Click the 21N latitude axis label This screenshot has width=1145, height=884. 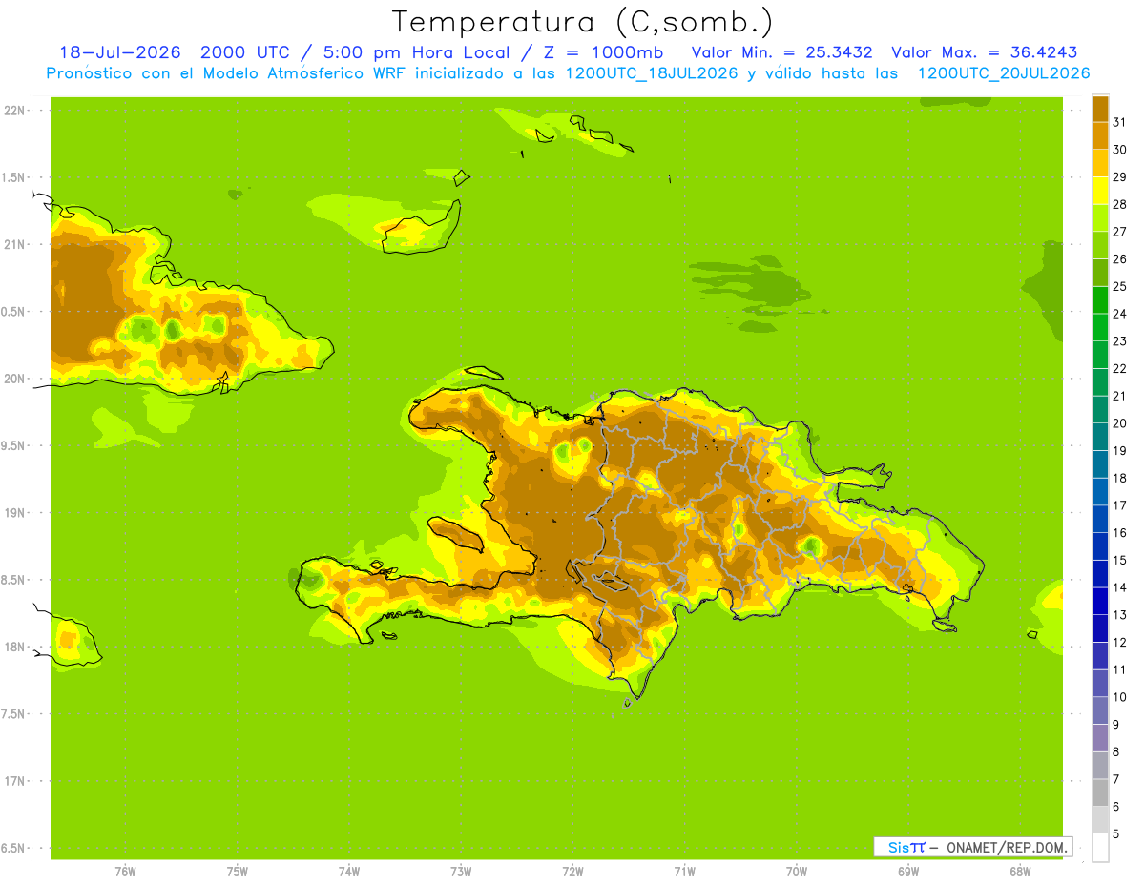16,244
